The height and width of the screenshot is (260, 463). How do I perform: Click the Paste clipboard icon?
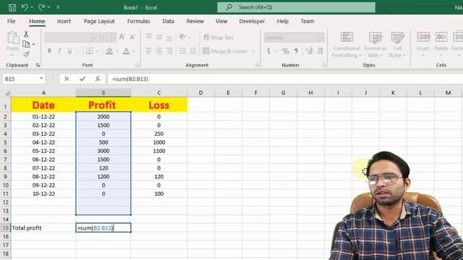[x=13, y=38]
